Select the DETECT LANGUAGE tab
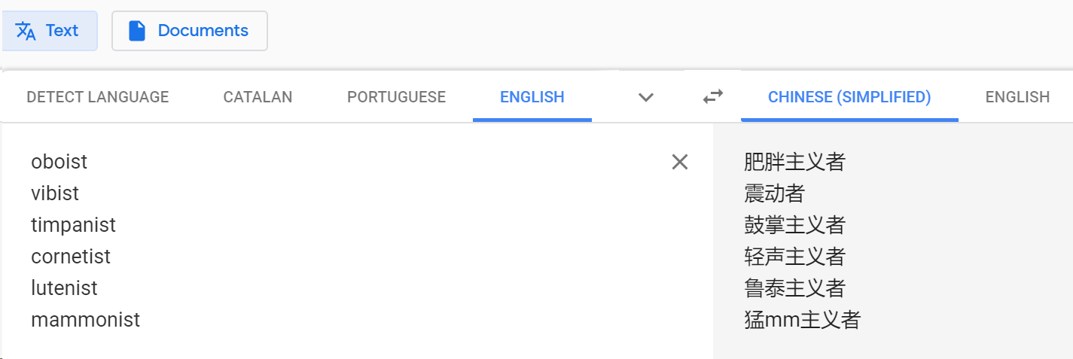Image resolution: width=1073 pixels, height=359 pixels. click(98, 97)
